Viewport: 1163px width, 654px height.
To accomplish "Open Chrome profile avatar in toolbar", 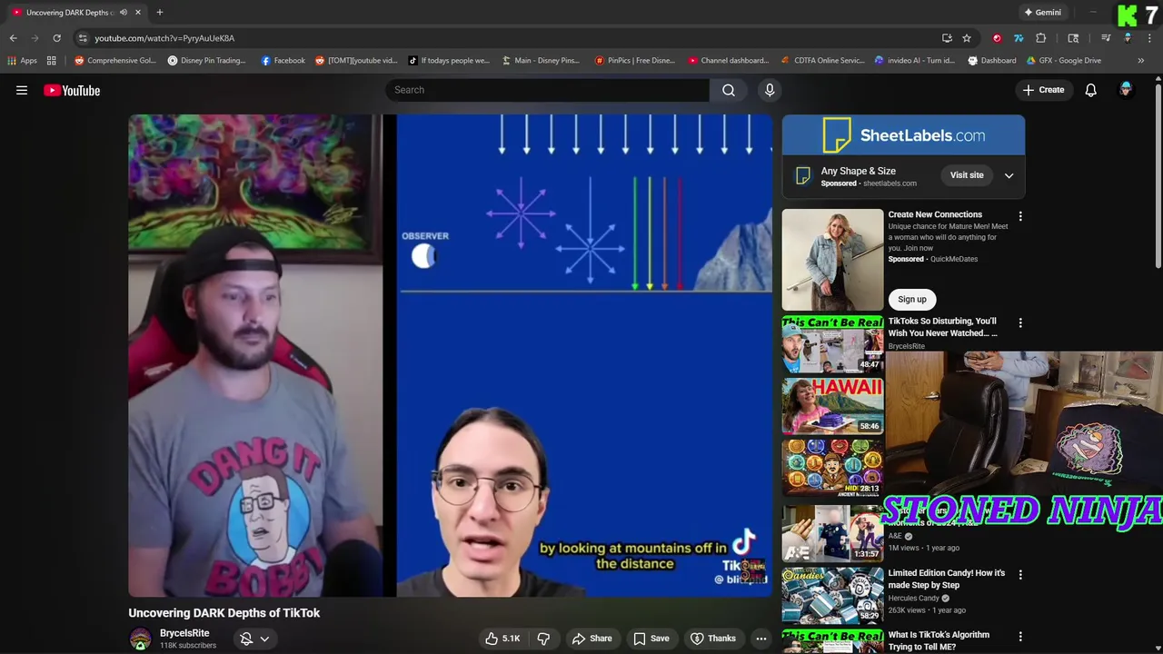I will click(x=1128, y=38).
